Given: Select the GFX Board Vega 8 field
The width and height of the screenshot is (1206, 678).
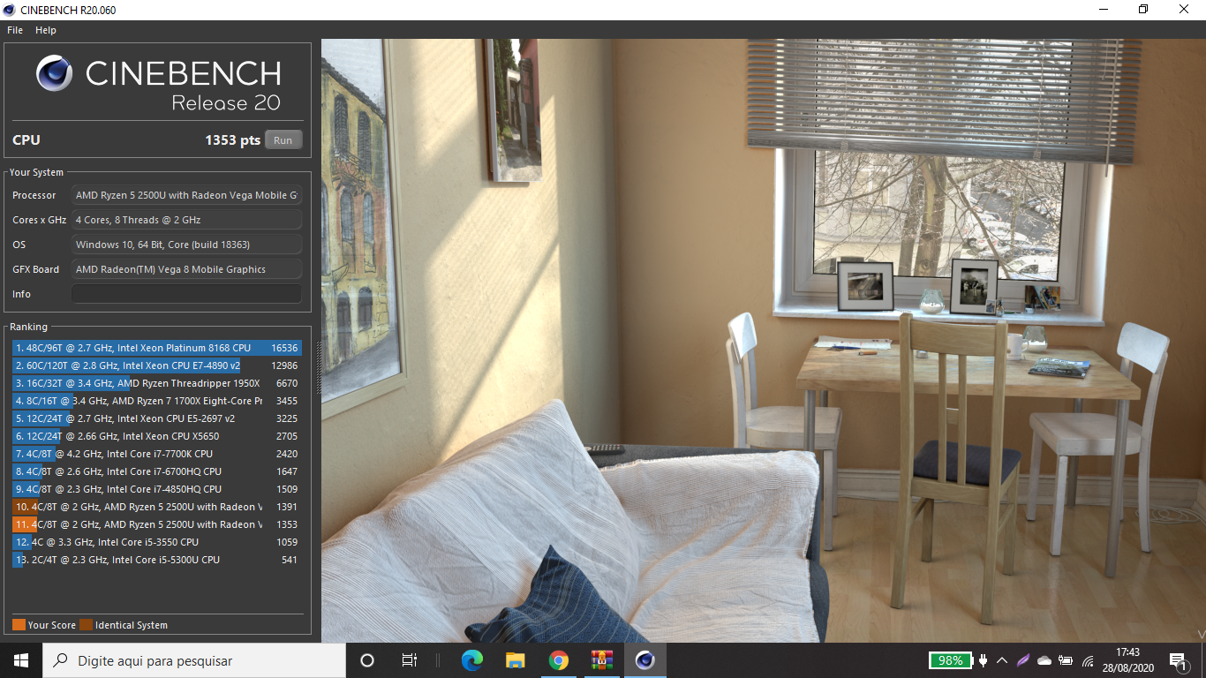Looking at the screenshot, I should [x=186, y=269].
